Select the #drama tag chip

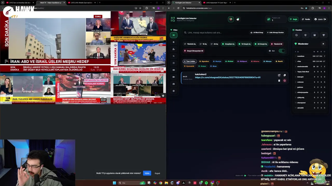255,61
